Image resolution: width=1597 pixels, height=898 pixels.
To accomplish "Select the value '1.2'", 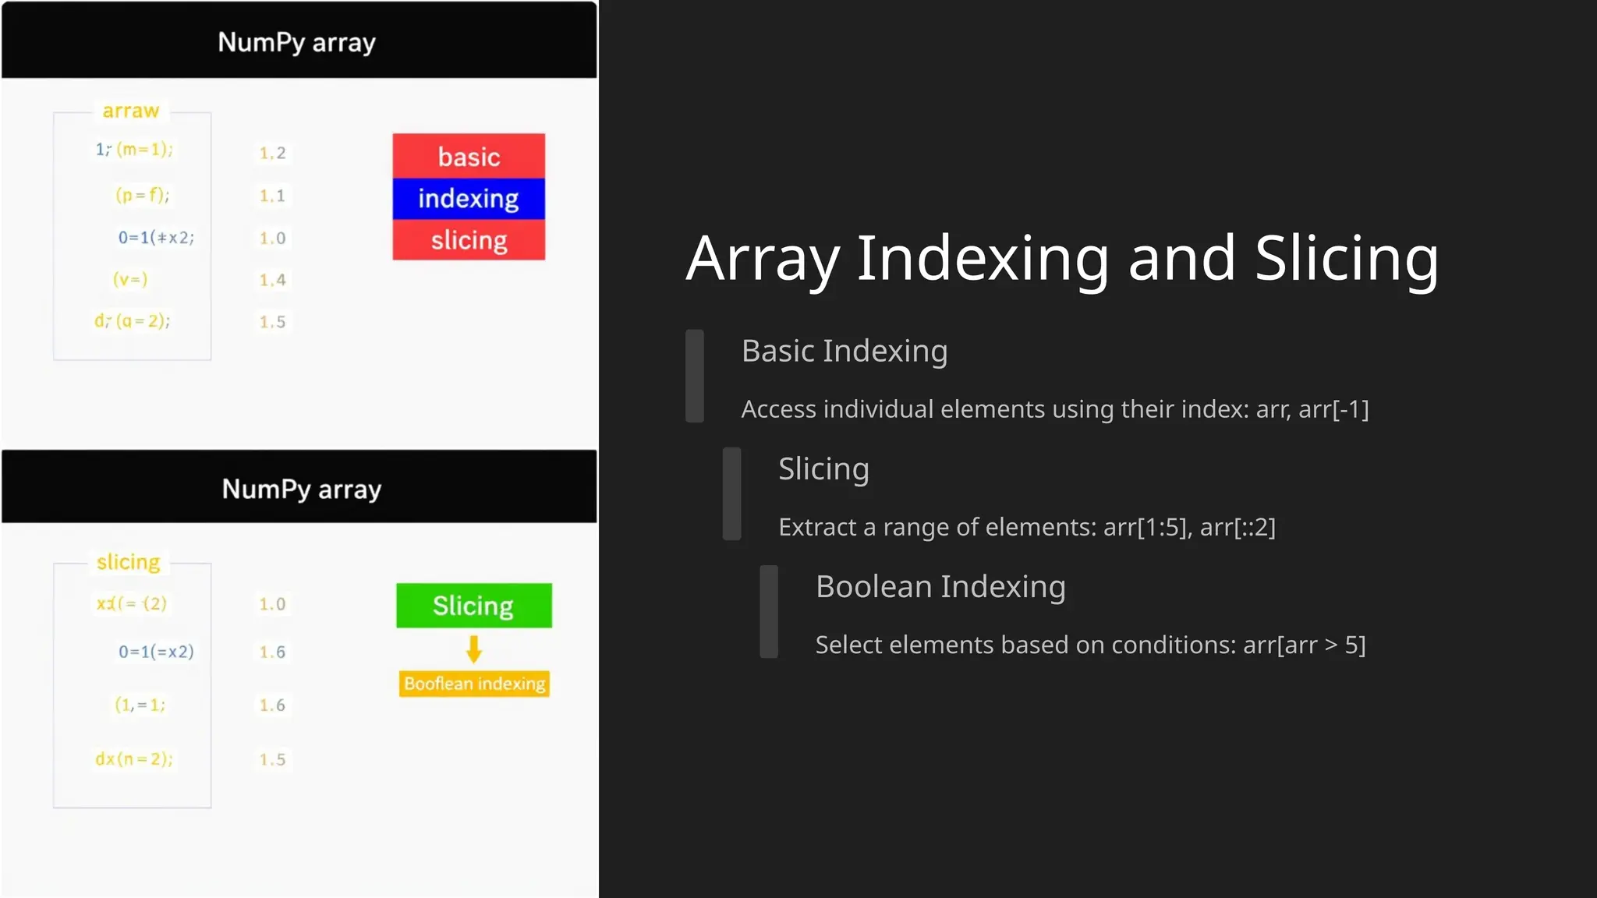I will (273, 153).
